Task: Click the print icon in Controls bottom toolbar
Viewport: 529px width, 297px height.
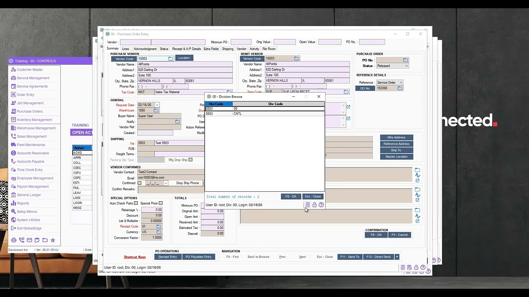Action: (14, 240)
